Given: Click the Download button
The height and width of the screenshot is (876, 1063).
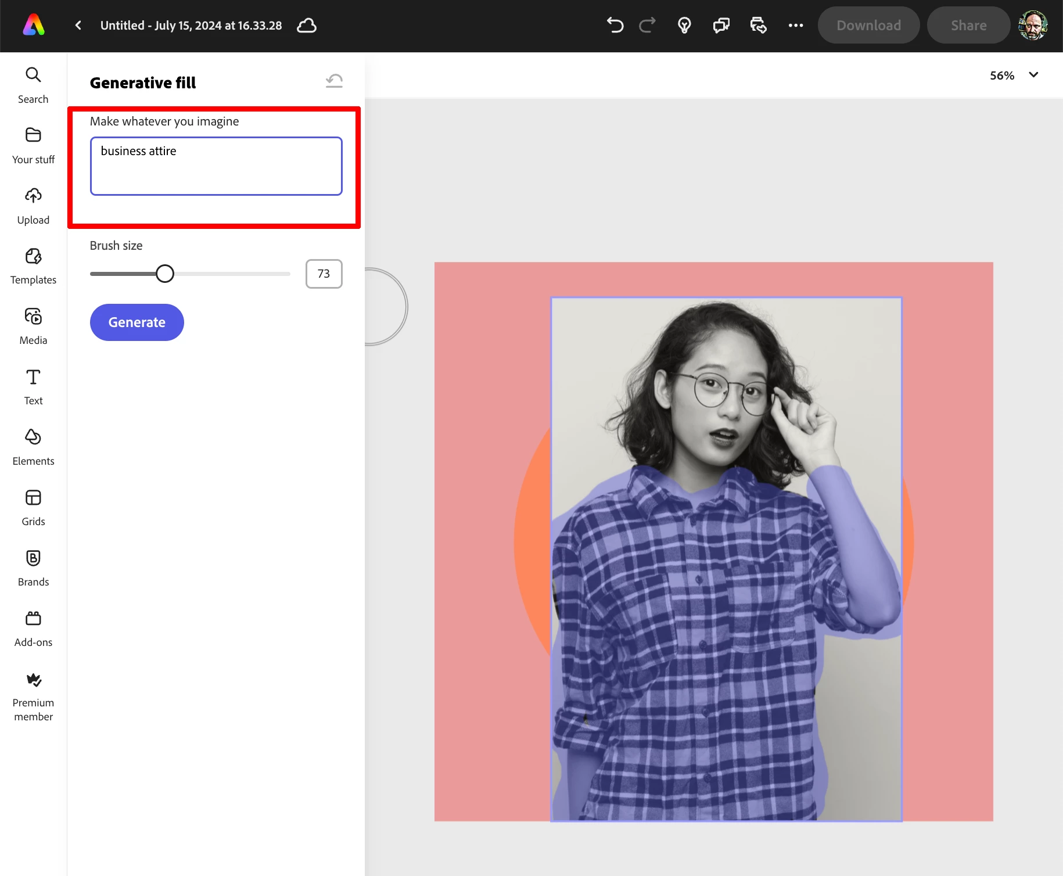Looking at the screenshot, I should click(x=868, y=25).
